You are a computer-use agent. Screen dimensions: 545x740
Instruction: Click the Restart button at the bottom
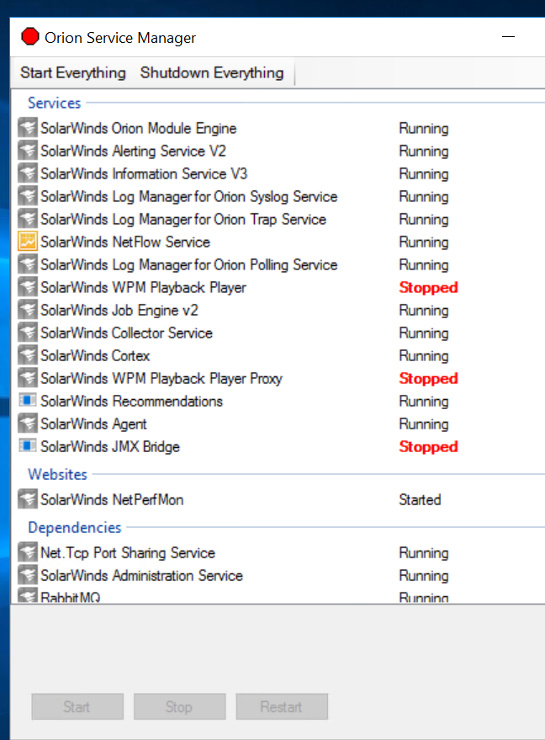(282, 706)
